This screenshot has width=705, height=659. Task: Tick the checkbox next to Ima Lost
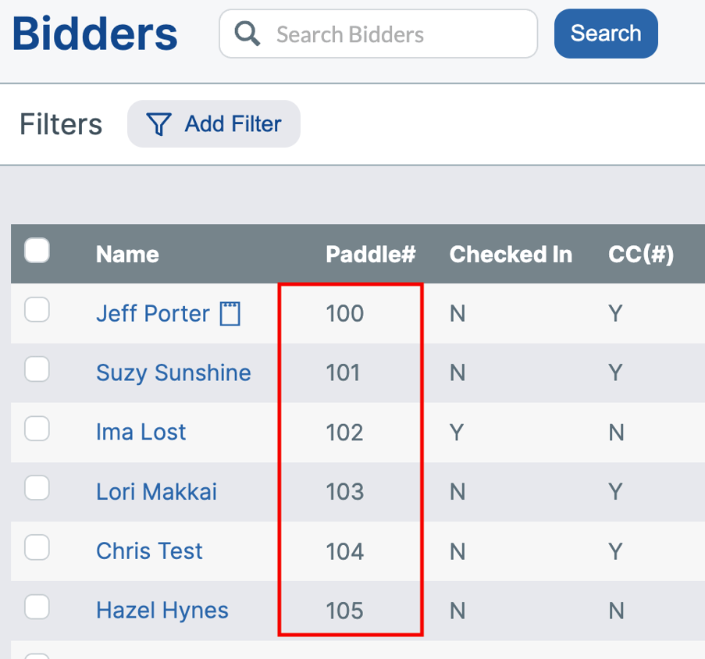(37, 429)
